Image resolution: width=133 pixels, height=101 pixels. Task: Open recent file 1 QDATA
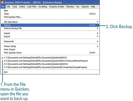50,58
